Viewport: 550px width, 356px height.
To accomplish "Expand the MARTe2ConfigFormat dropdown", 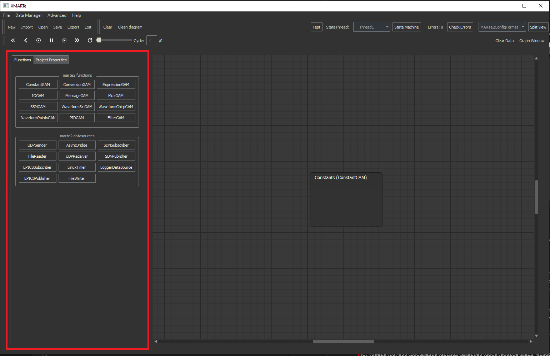I will [x=502, y=27].
